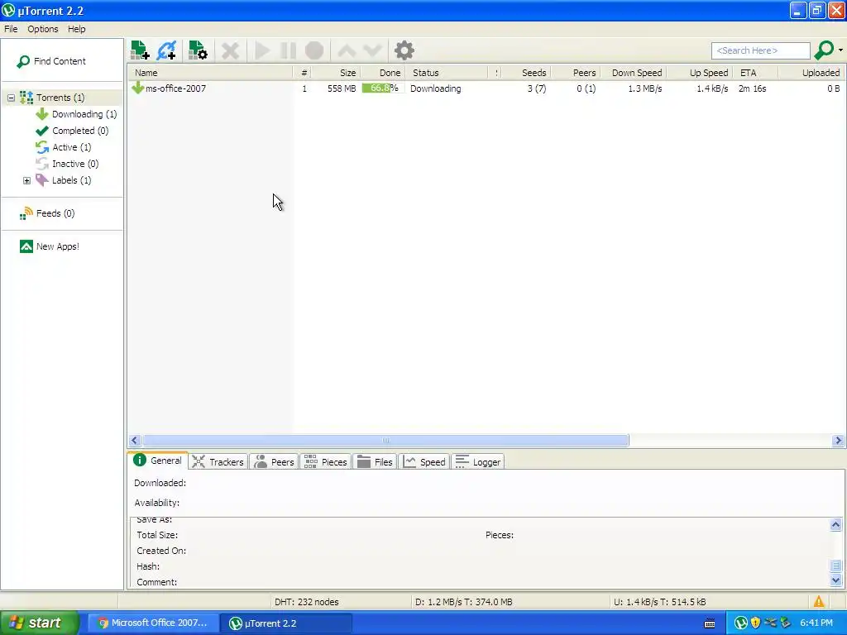Sort by the Peers column header
847x635 pixels.
[575, 73]
